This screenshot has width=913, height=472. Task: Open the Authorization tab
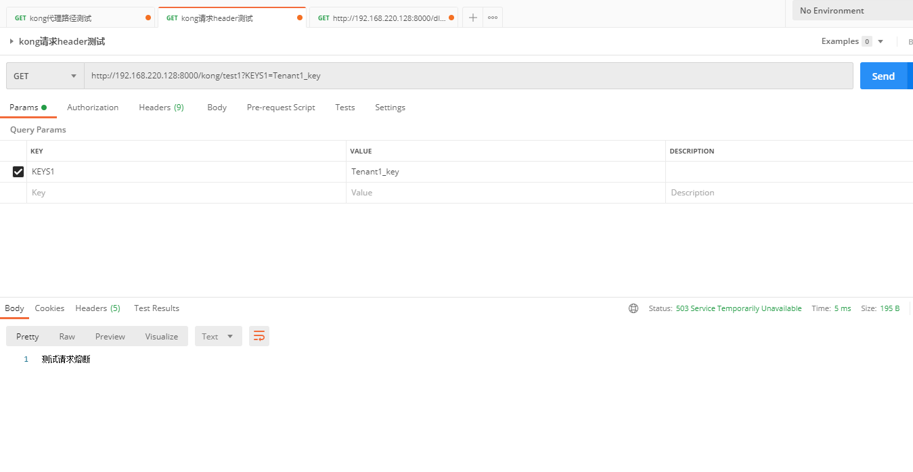(x=93, y=108)
